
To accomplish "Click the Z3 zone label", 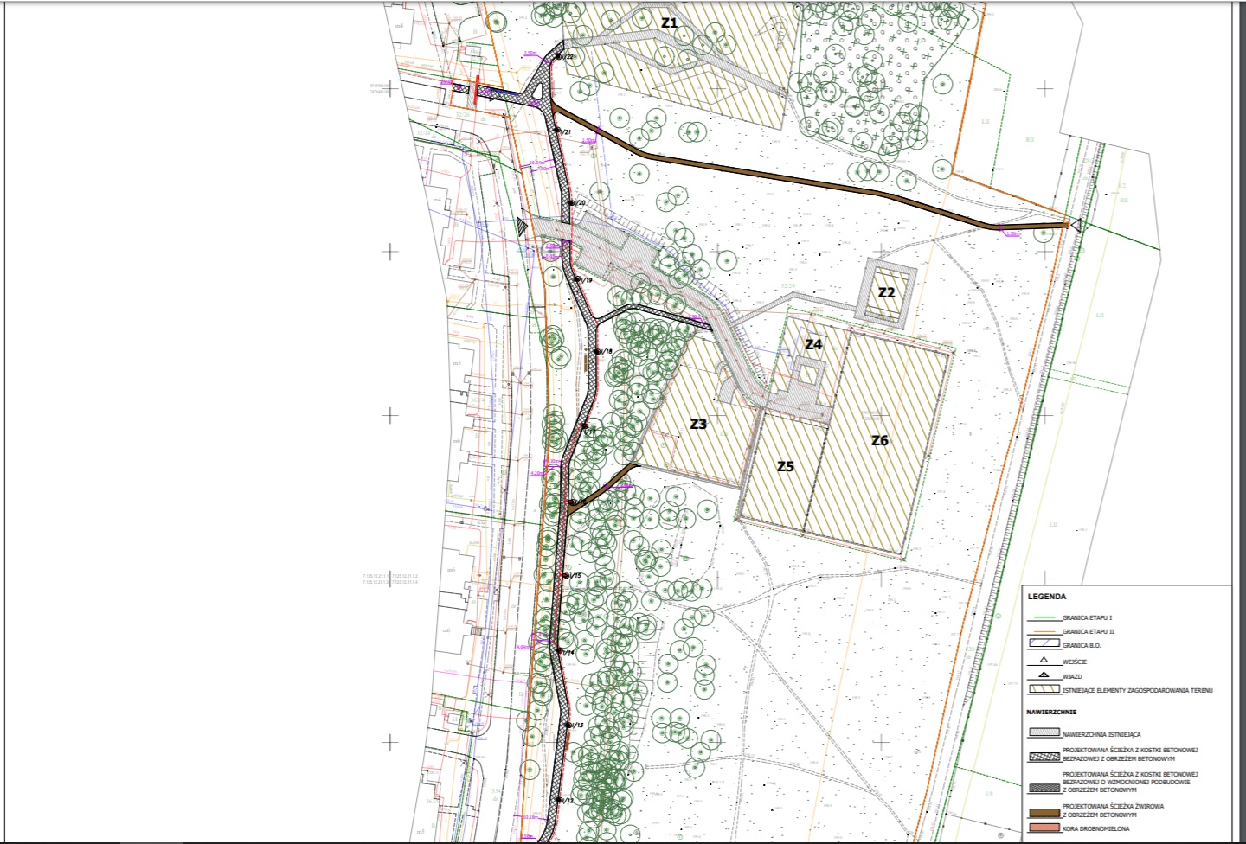I will [x=698, y=424].
